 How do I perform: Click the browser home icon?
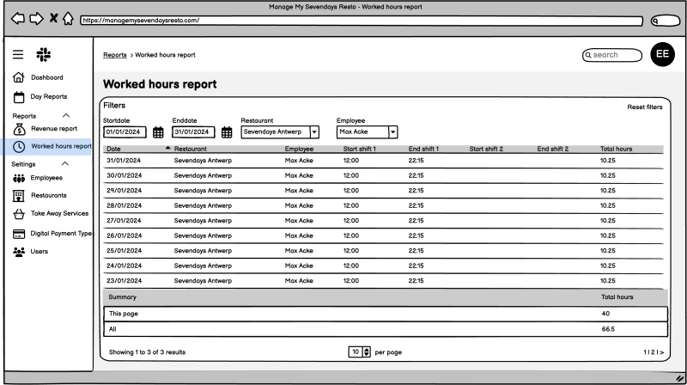pos(67,20)
